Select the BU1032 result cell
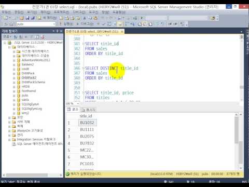The image size is (249, 187). tap(88, 123)
